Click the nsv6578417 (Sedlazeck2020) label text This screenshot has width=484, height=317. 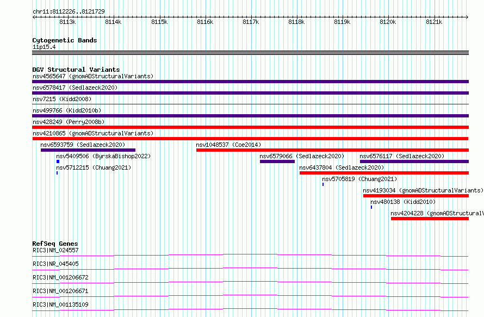point(75,88)
